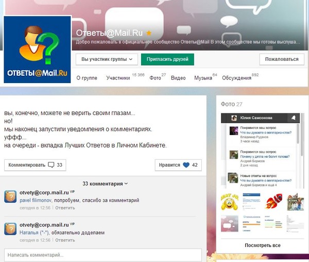Click the 'Посмотреть все' photos link
Screen dimensions: 309x262
263,245
